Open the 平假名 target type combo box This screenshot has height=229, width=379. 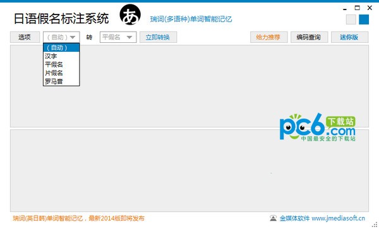pos(118,37)
